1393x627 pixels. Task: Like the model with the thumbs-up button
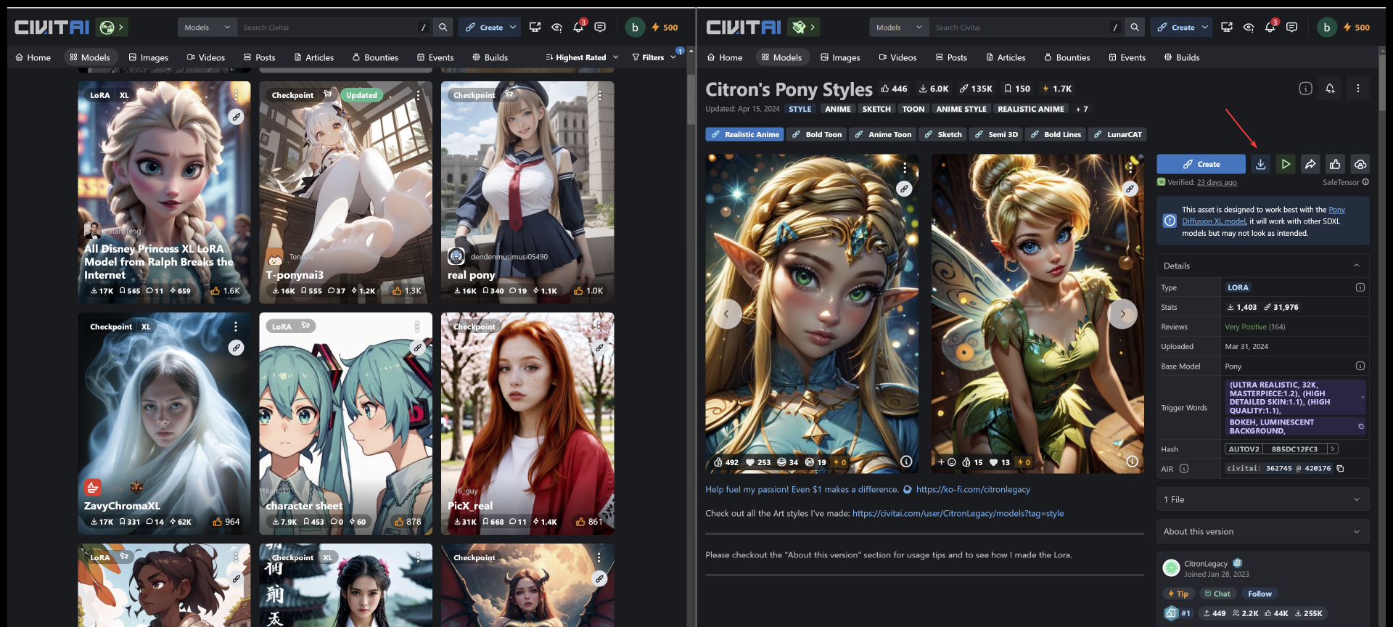[1335, 164]
